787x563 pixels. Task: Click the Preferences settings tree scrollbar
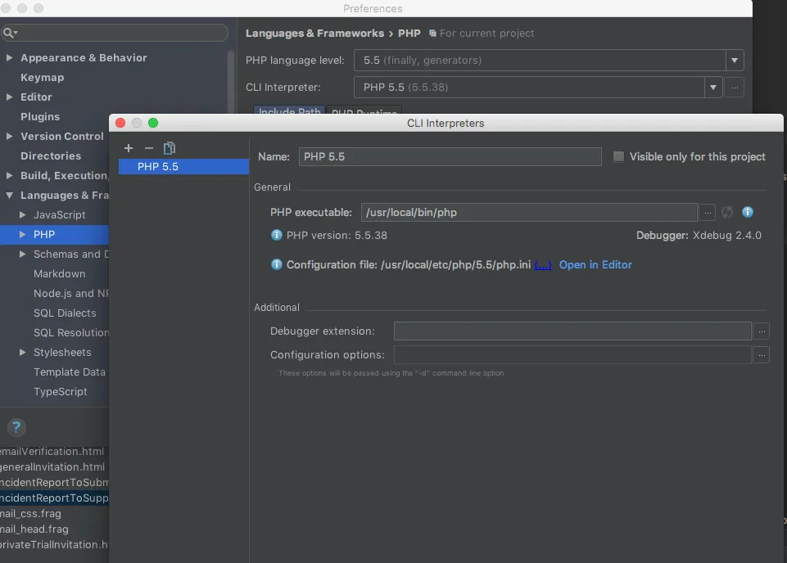tap(231, 82)
